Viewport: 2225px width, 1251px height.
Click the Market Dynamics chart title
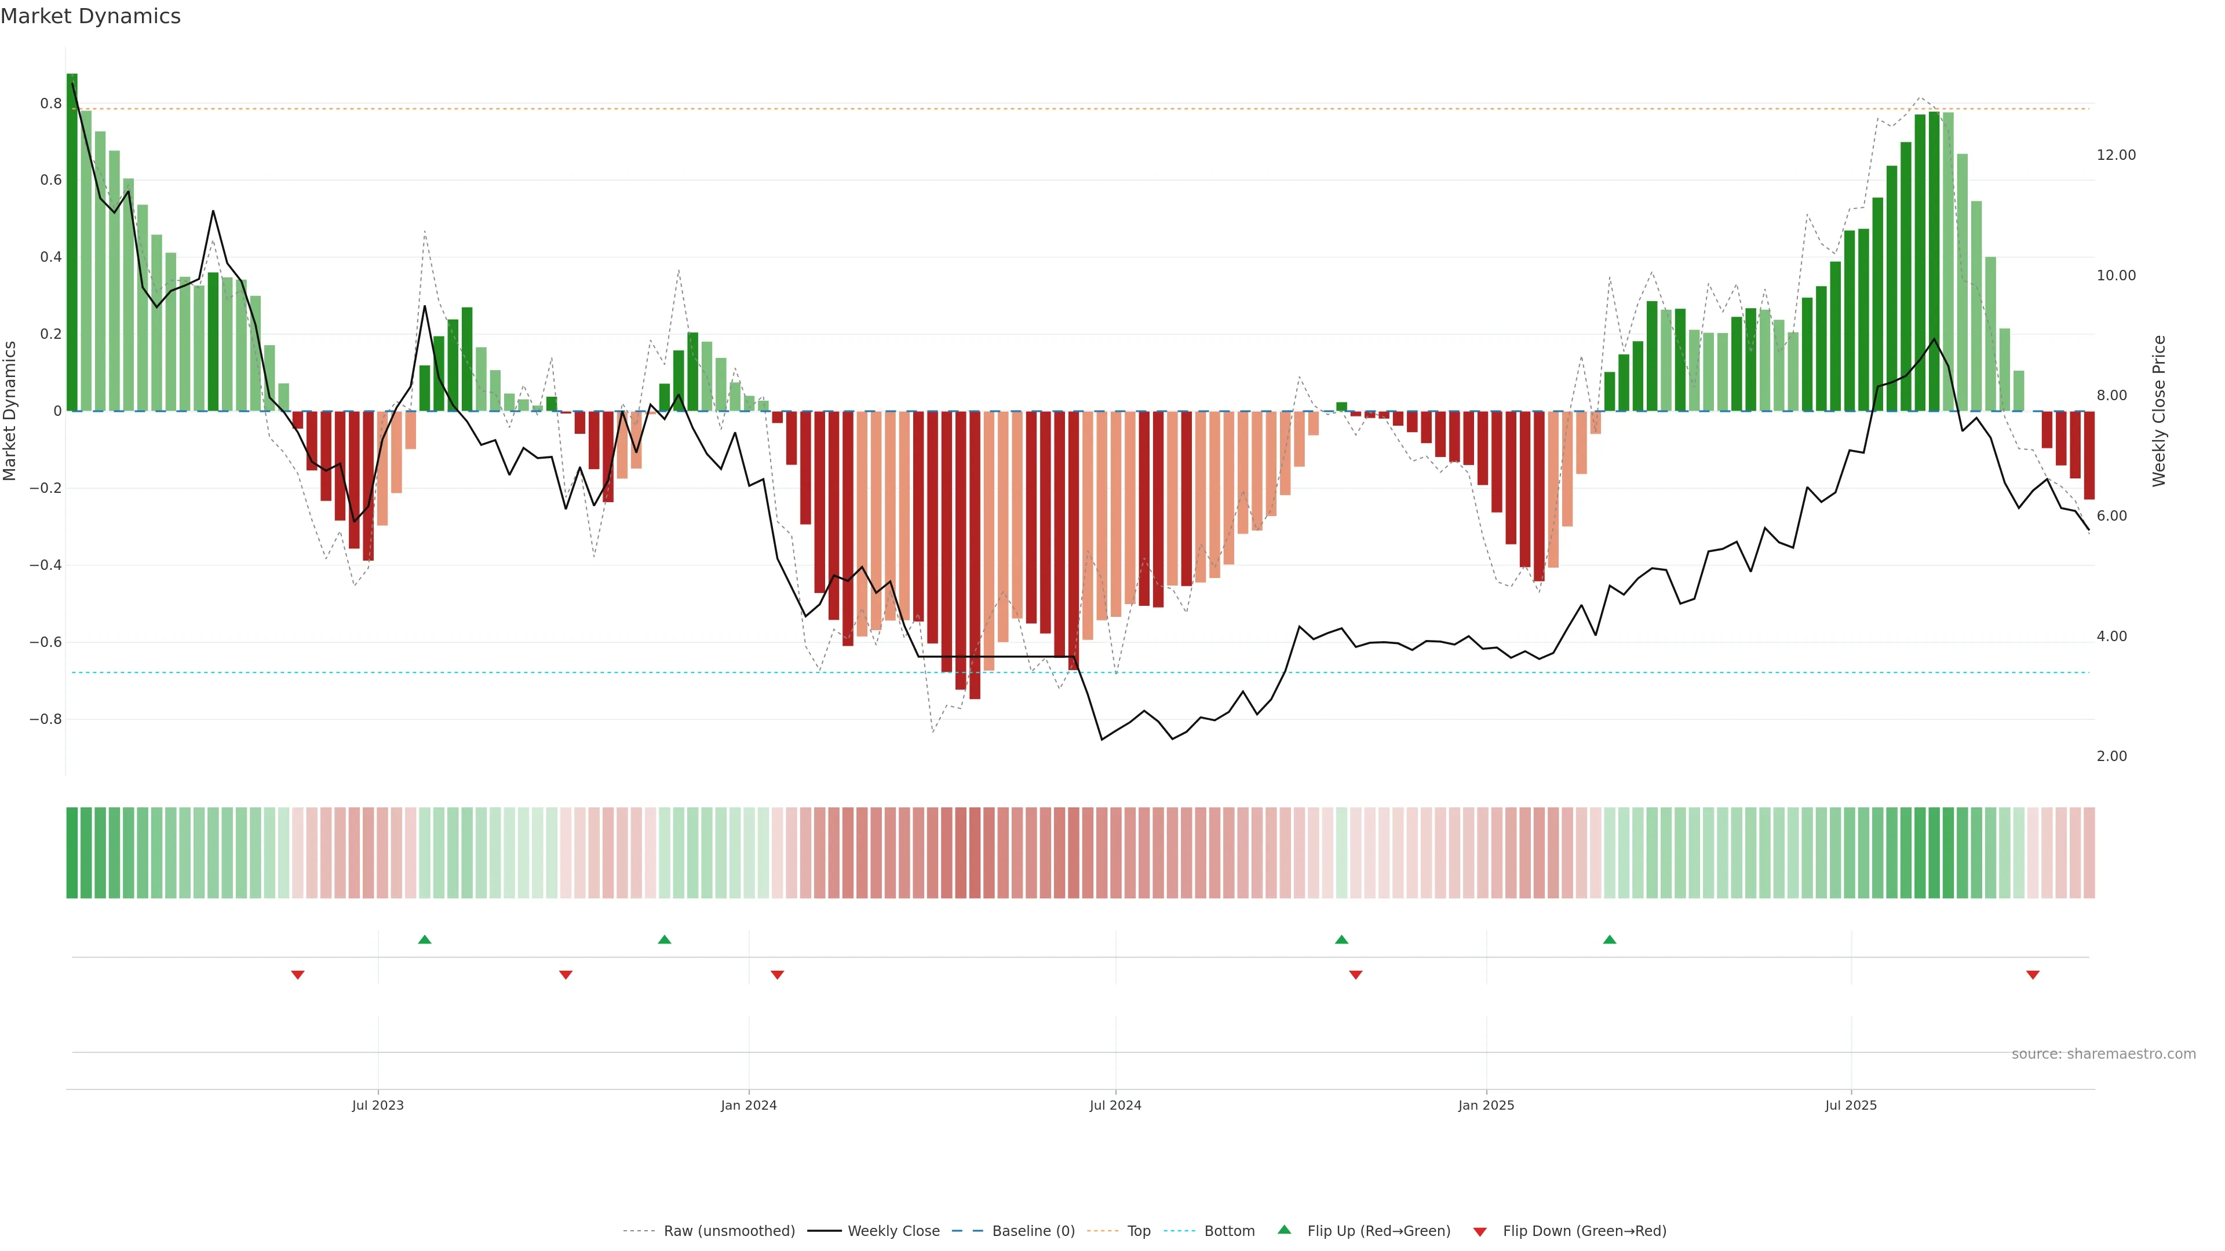pos(91,16)
